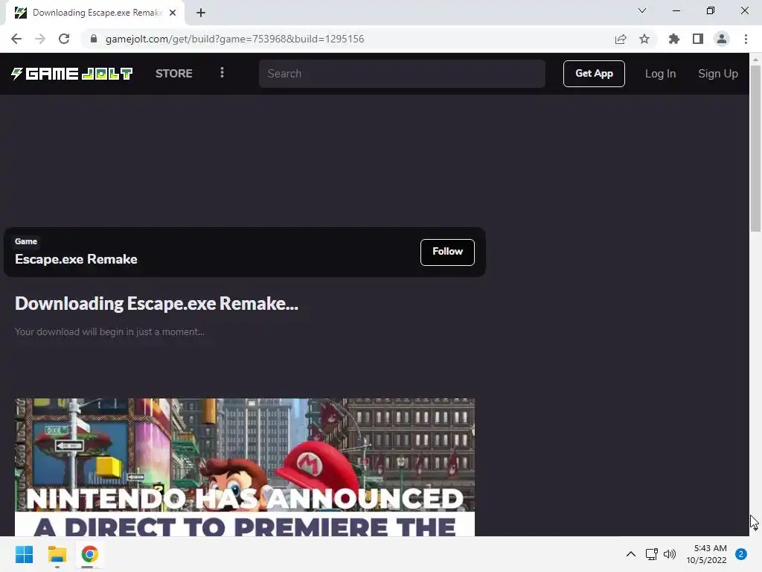Minimize the Chrome window

point(676,10)
